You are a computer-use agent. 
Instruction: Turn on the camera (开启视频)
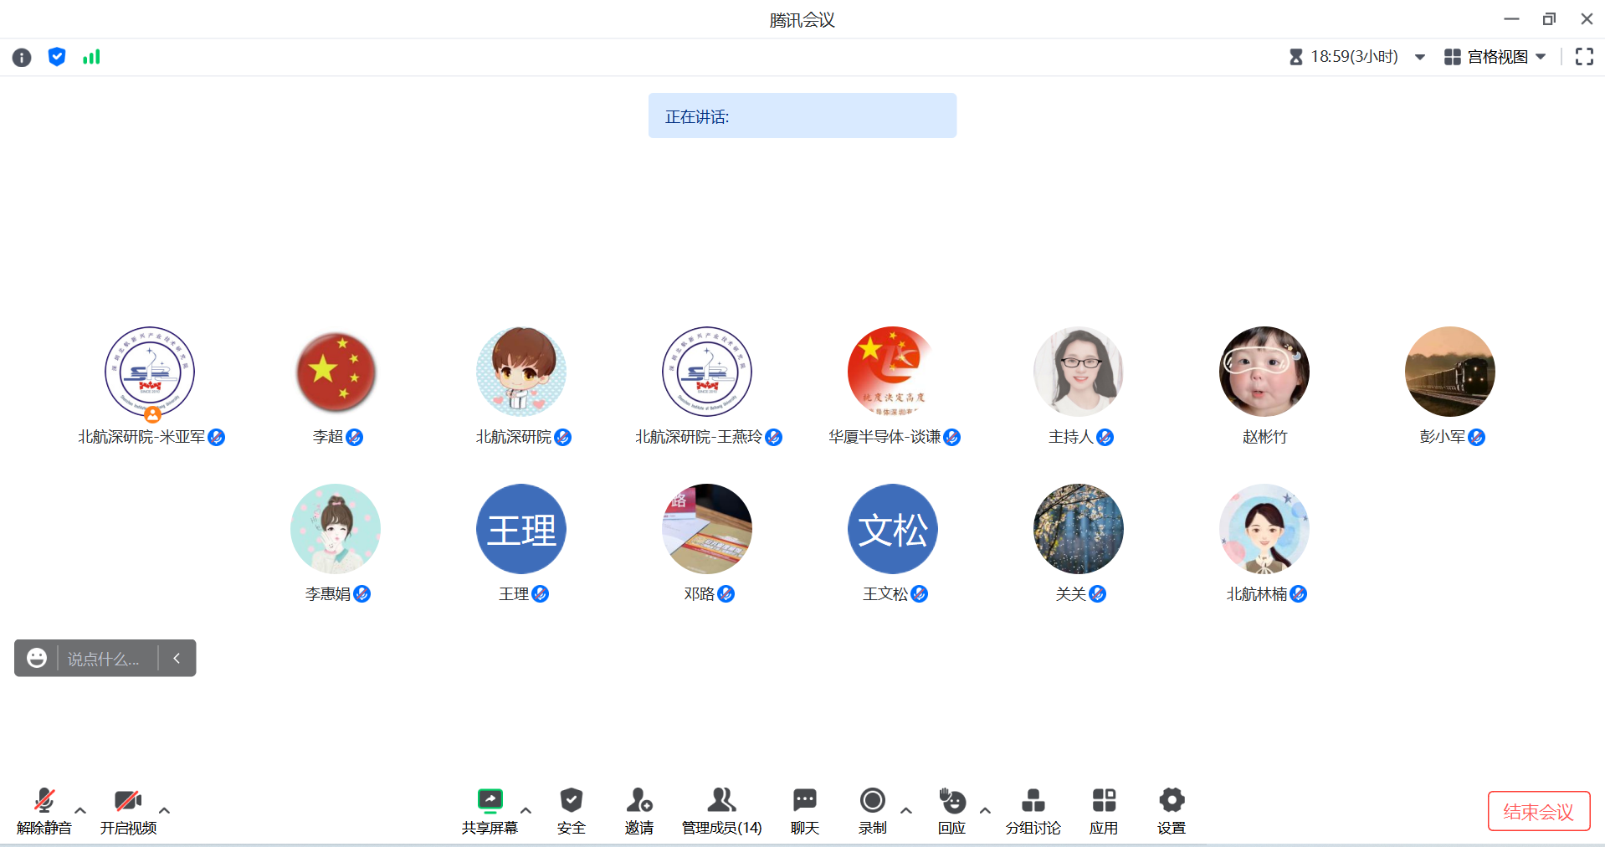point(128,810)
